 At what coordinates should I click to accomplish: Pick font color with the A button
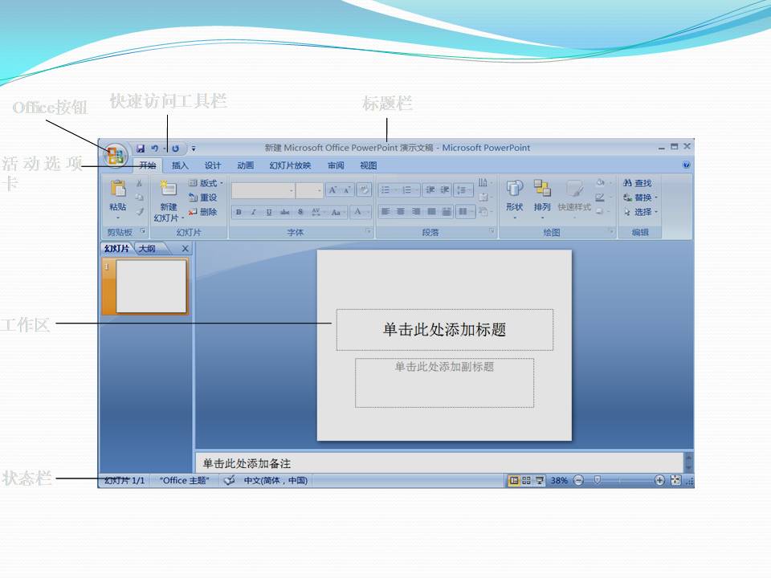[359, 212]
